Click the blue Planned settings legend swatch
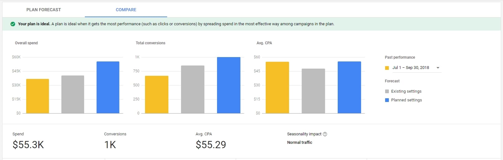The image size is (503, 160). [x=387, y=100]
